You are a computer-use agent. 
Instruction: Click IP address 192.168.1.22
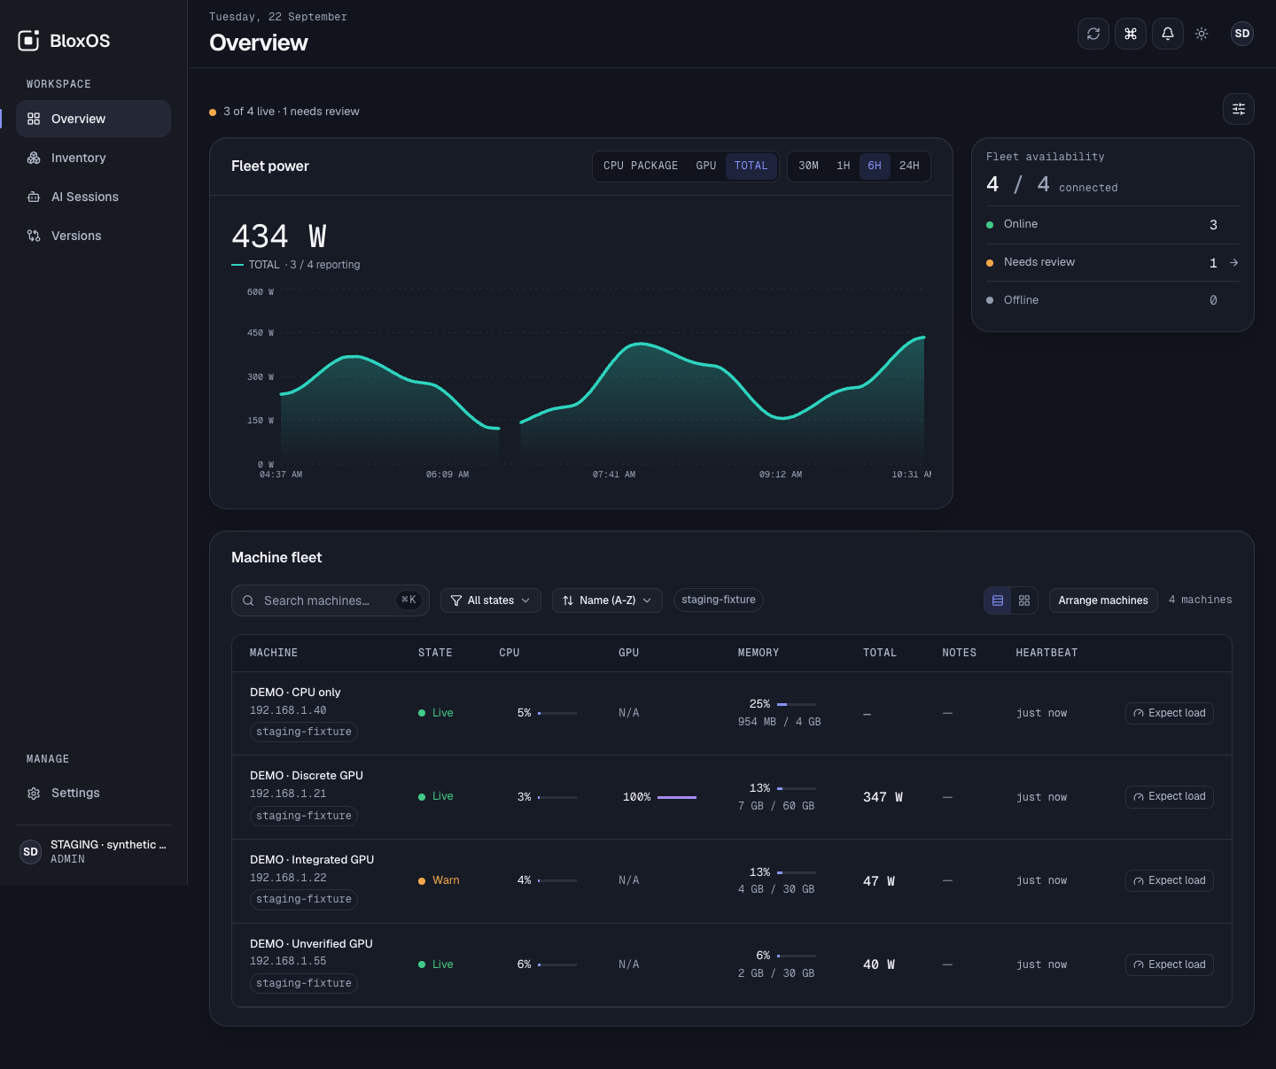tap(288, 878)
